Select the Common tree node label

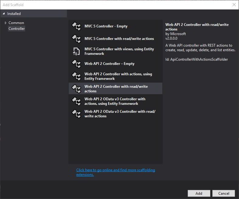coord(16,23)
